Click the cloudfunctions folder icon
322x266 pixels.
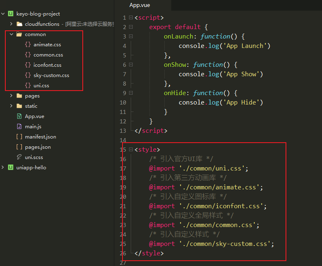click(x=19, y=24)
